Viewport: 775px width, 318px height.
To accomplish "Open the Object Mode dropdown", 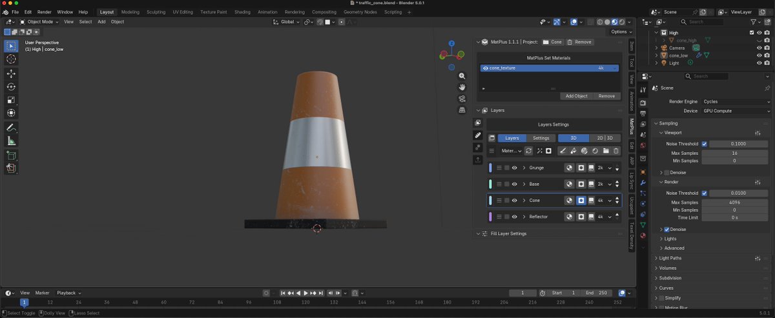I will [39, 22].
